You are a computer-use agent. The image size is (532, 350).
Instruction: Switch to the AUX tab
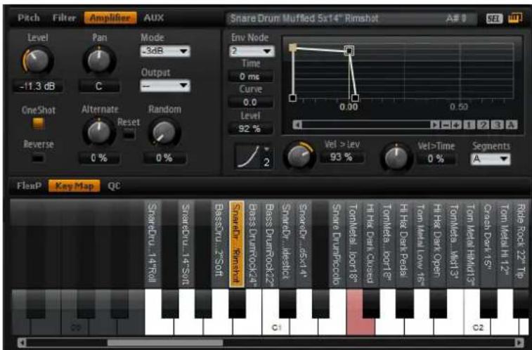(154, 18)
